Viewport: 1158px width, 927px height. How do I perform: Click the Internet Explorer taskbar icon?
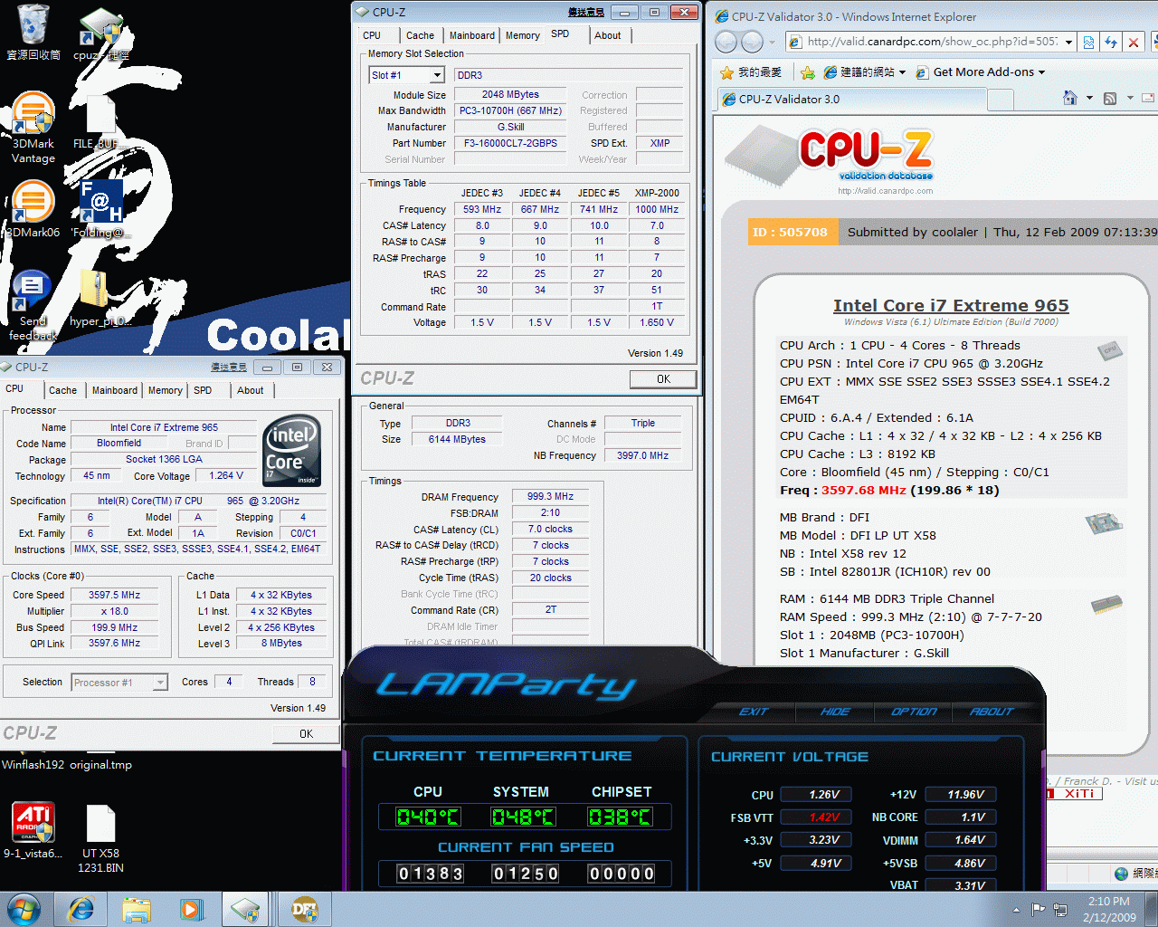pyautogui.click(x=81, y=909)
